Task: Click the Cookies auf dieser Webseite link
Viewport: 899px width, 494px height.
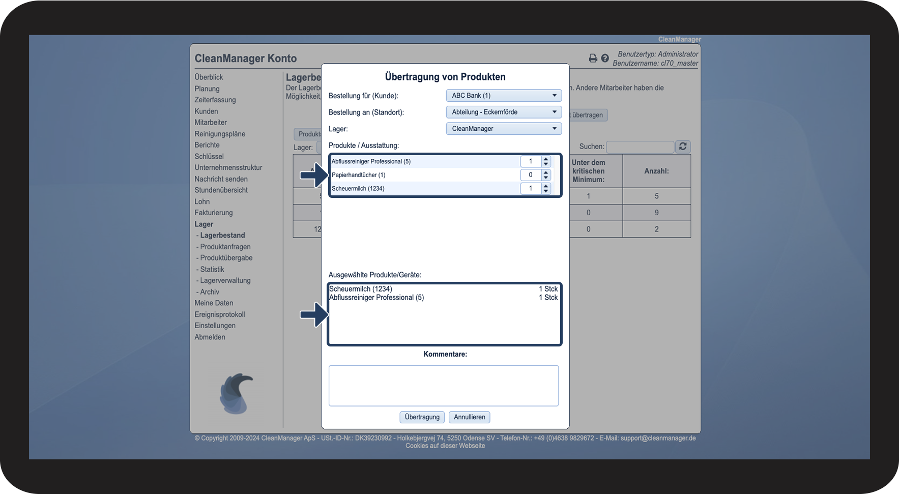Action: tap(445, 446)
